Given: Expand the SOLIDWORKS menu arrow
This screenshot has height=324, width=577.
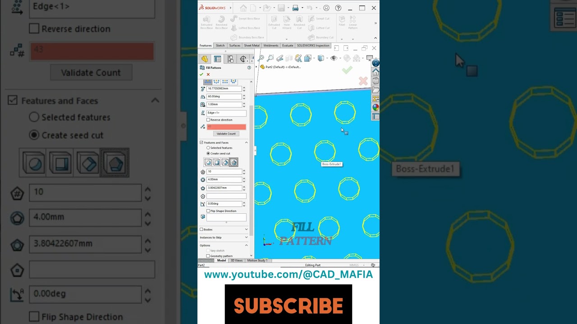Looking at the screenshot, I should (230, 8).
